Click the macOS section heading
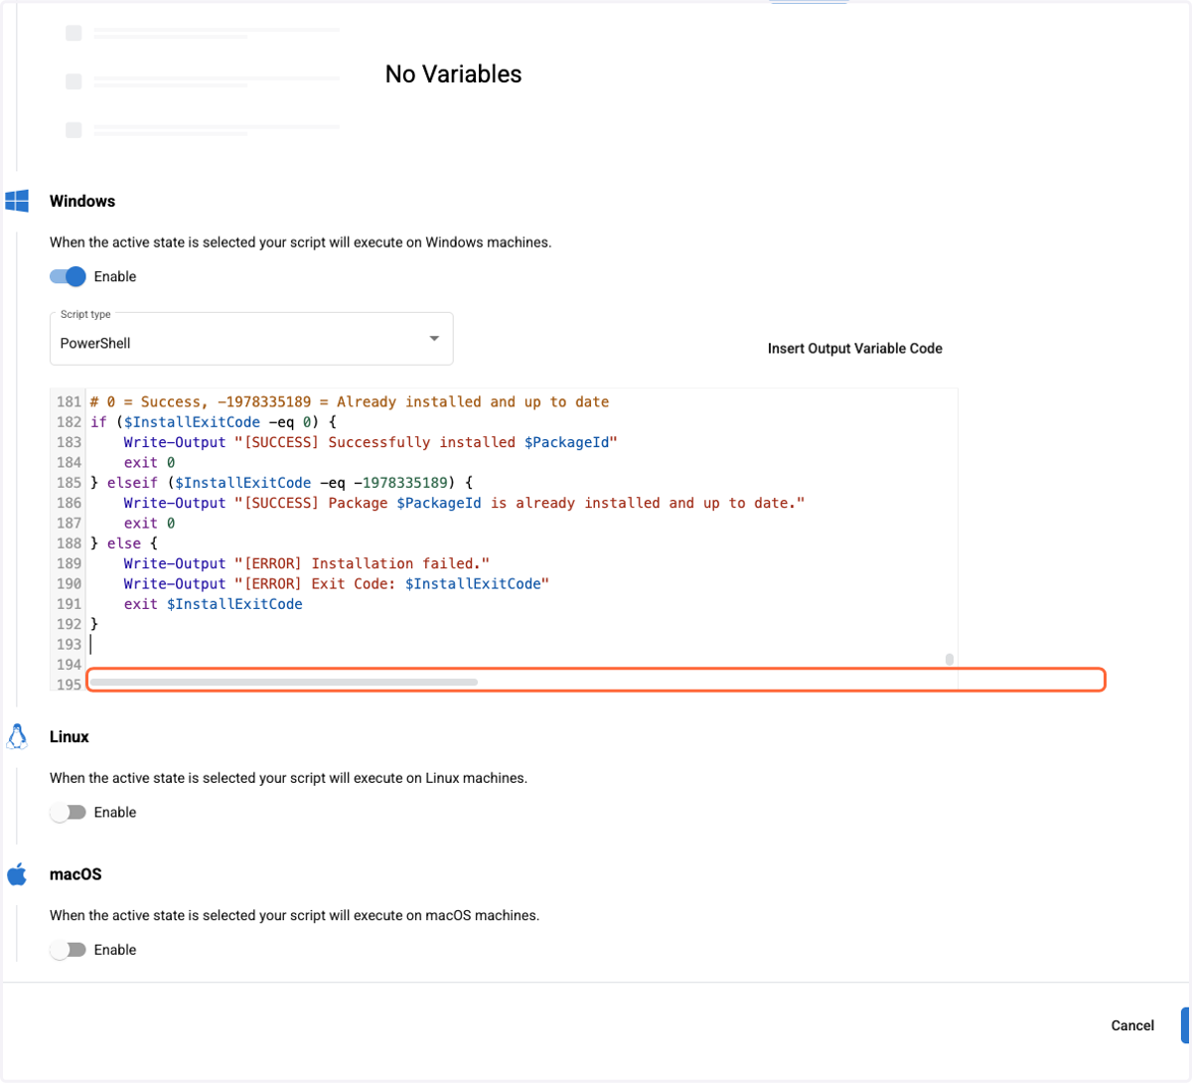Screen dimensions: 1192x1083 (x=75, y=874)
